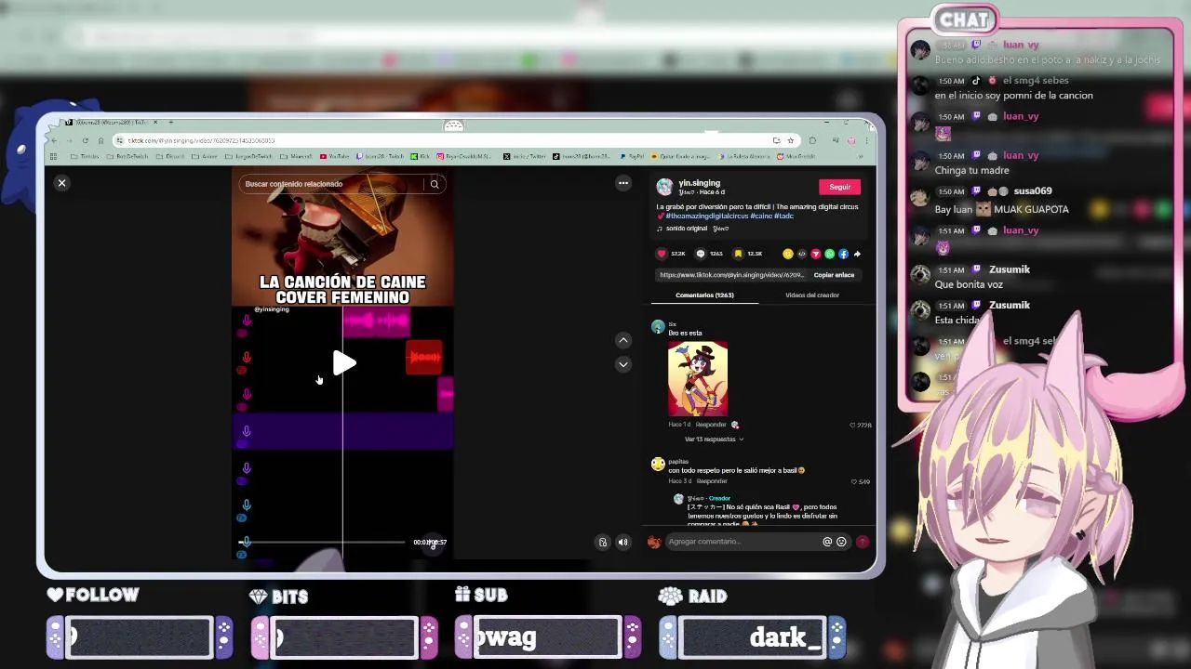
Task: Click Copiar enlace button
Action: (x=834, y=275)
